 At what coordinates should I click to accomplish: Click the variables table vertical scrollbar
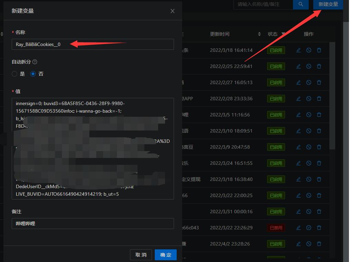point(332,96)
